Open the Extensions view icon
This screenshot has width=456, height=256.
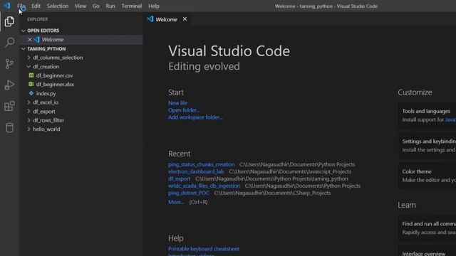point(9,106)
